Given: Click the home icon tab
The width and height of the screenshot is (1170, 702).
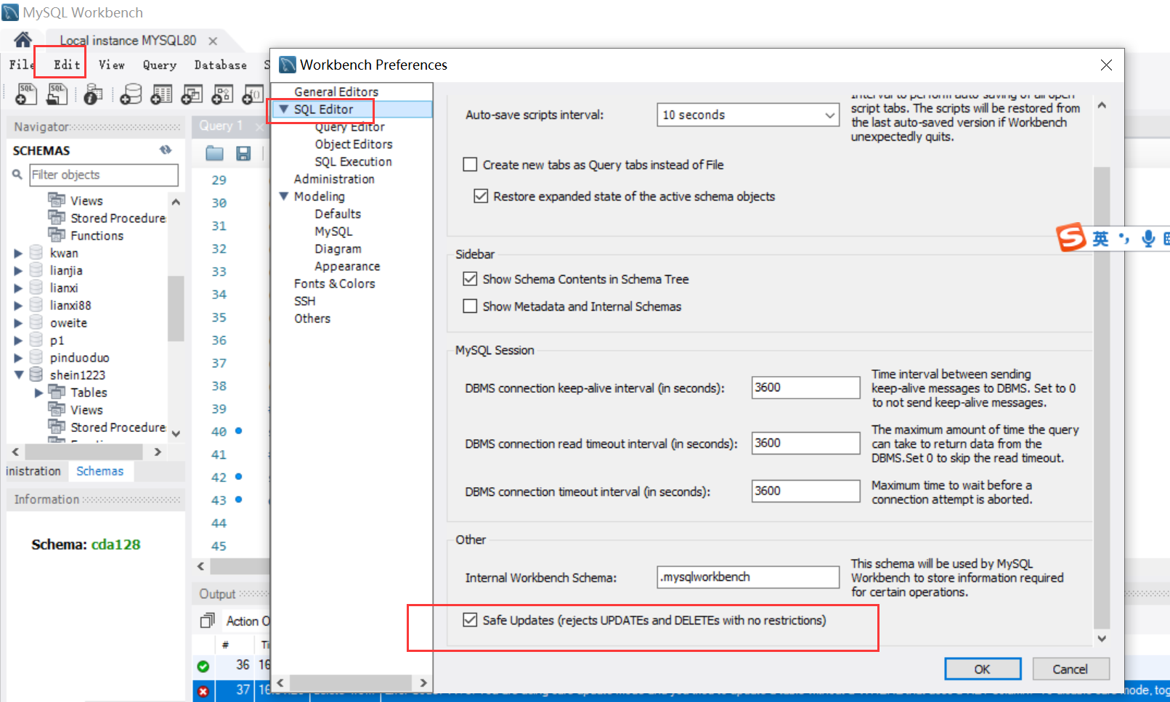Looking at the screenshot, I should pos(23,39).
